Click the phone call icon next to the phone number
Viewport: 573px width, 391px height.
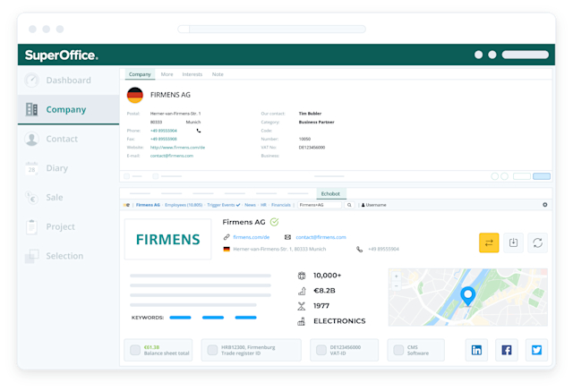(199, 131)
